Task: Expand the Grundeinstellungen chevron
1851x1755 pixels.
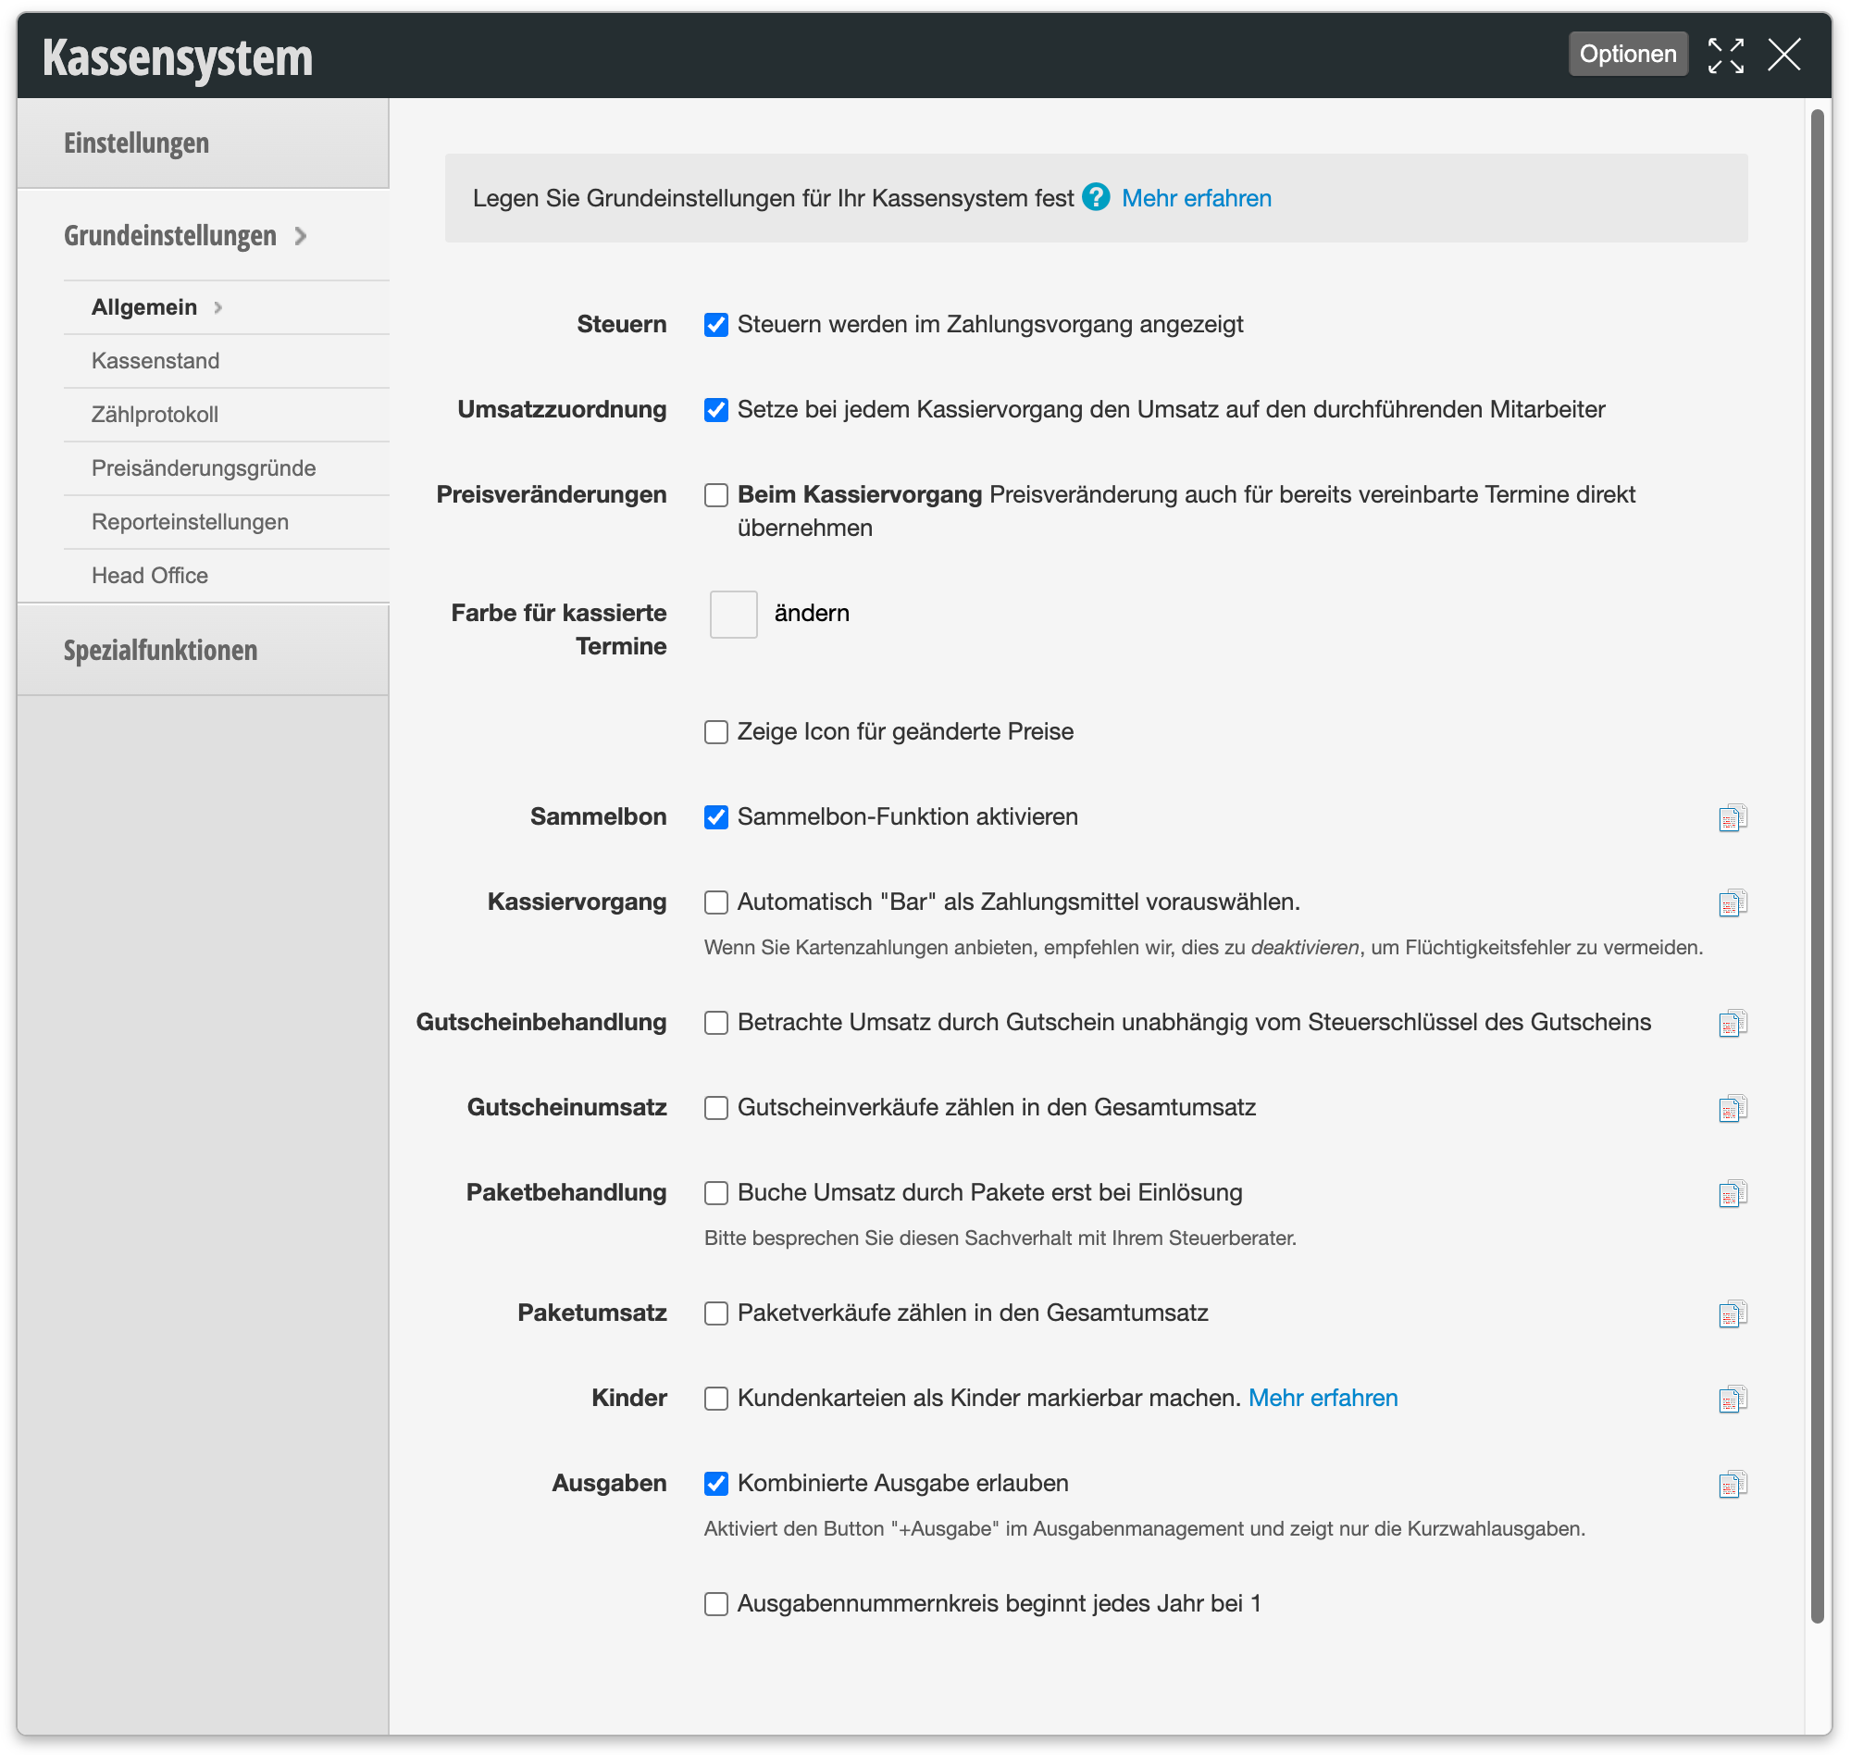Action: click(300, 236)
